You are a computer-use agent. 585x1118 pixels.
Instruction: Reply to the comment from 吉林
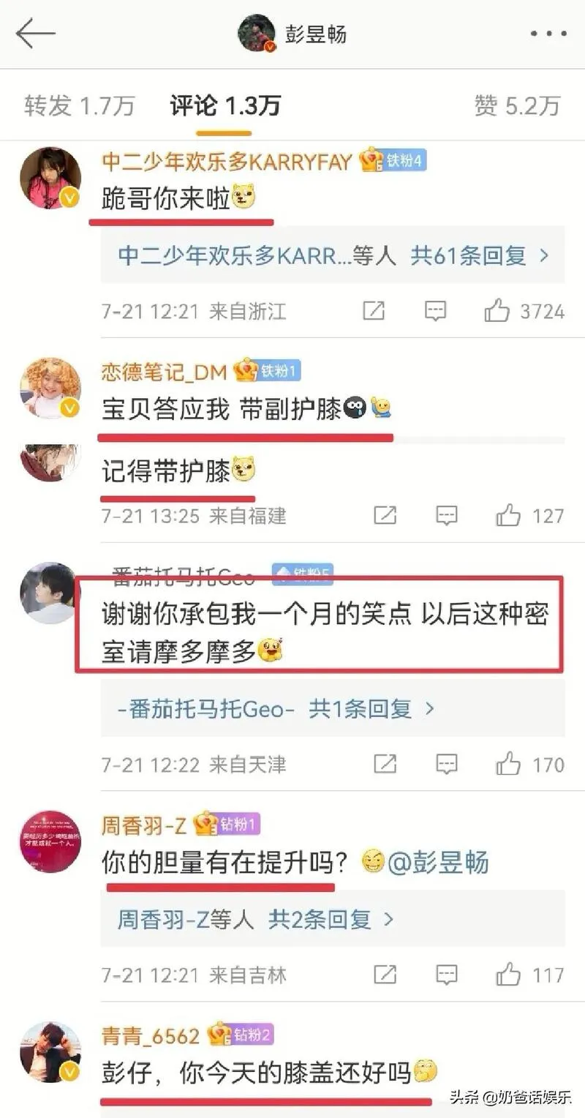(446, 974)
